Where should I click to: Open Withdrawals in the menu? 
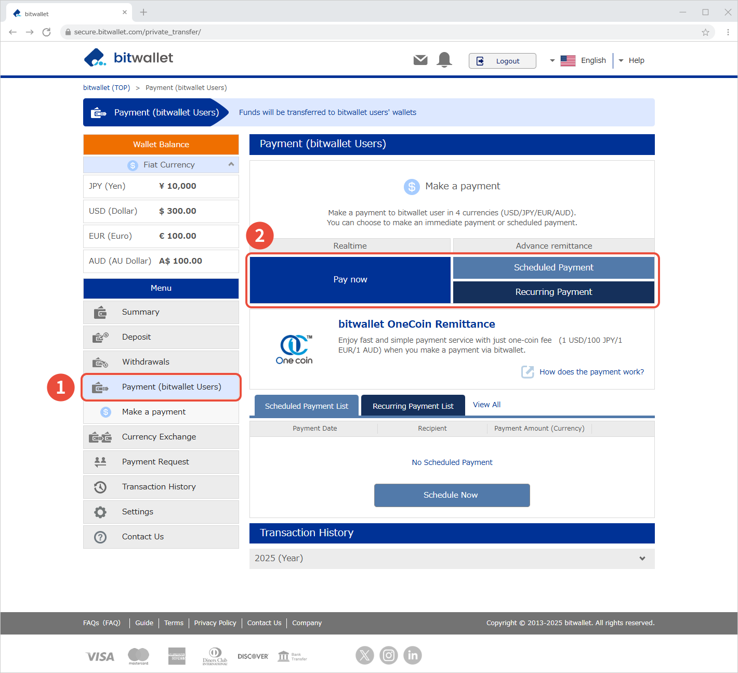(161, 362)
